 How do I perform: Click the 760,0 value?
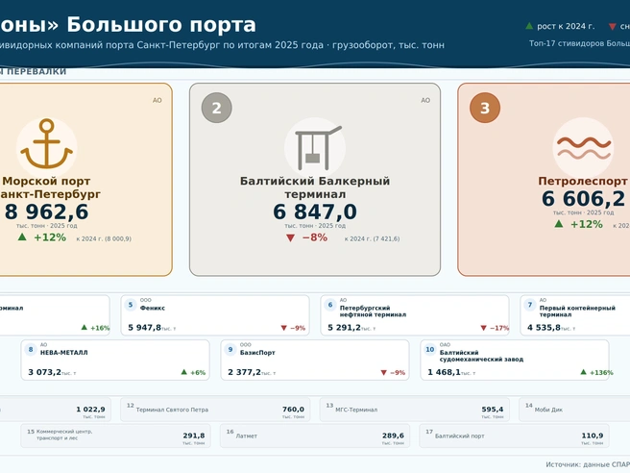[x=293, y=409]
